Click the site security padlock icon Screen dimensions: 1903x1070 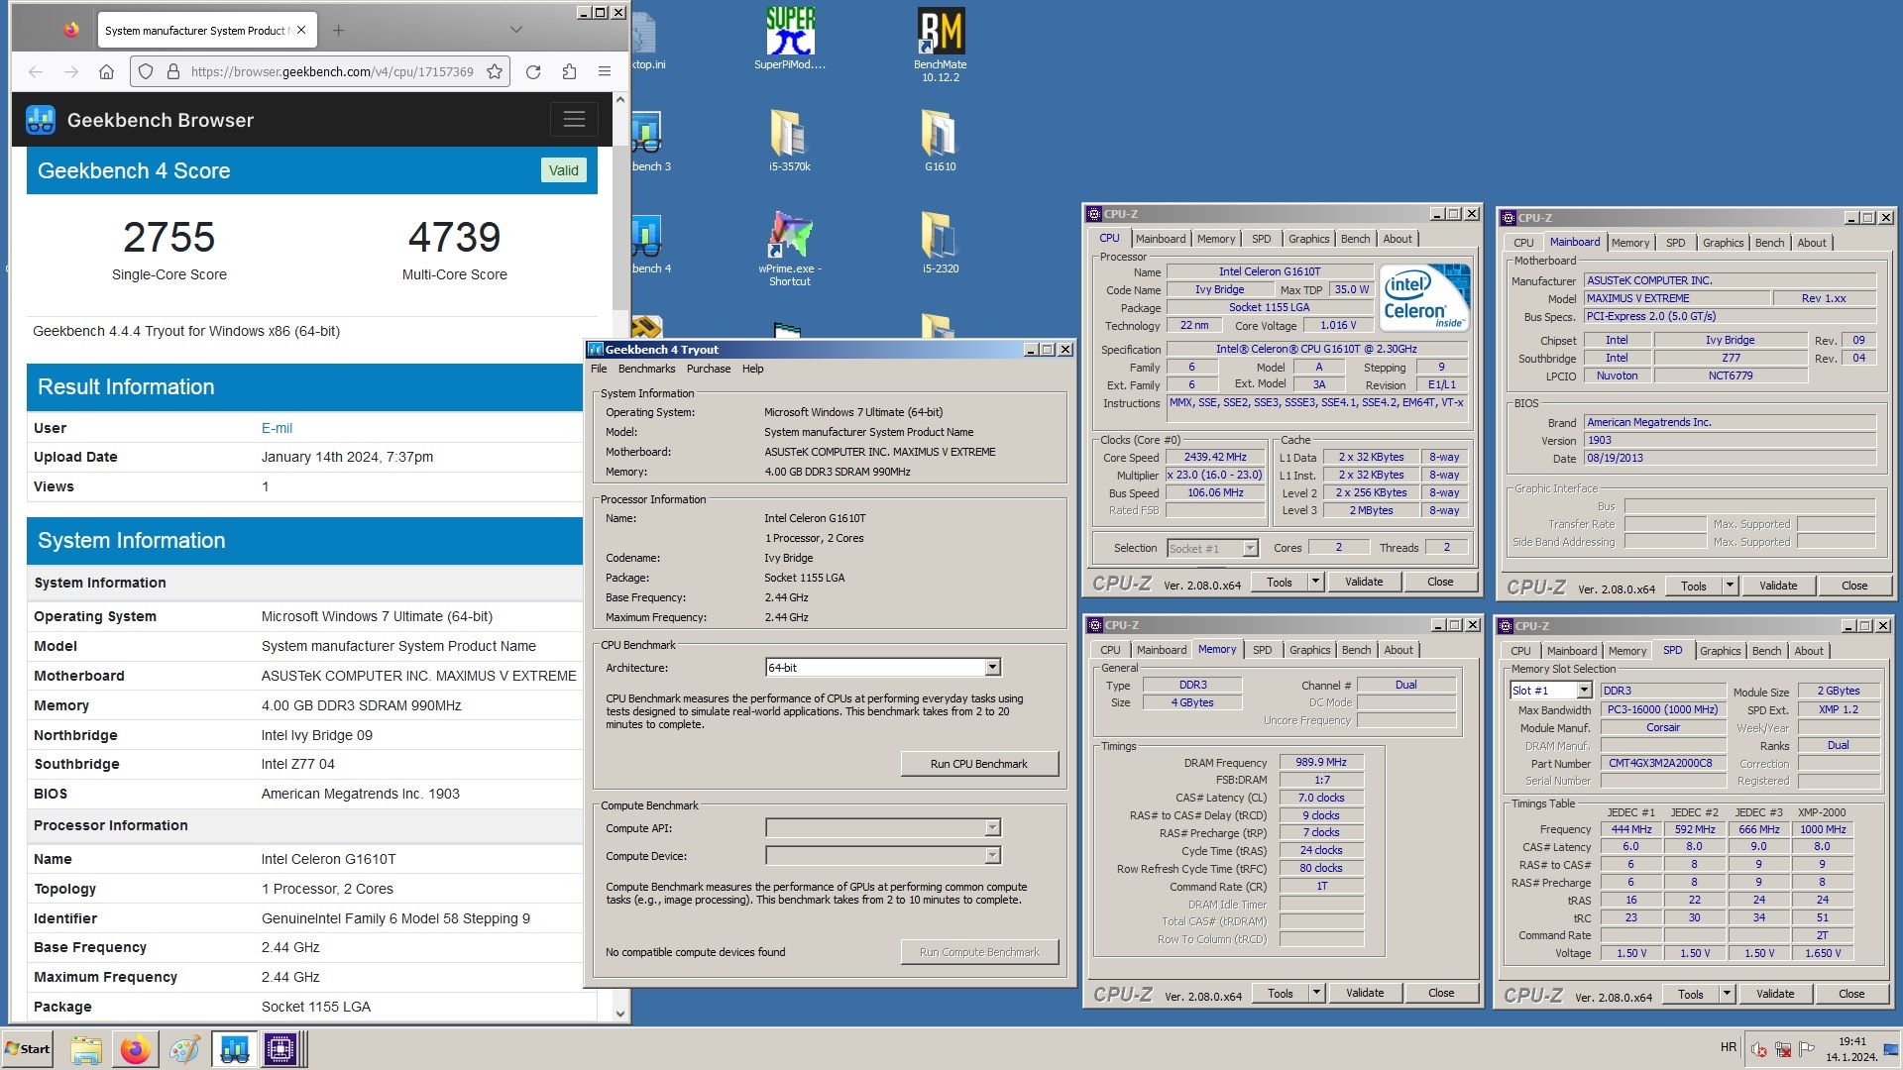173,71
